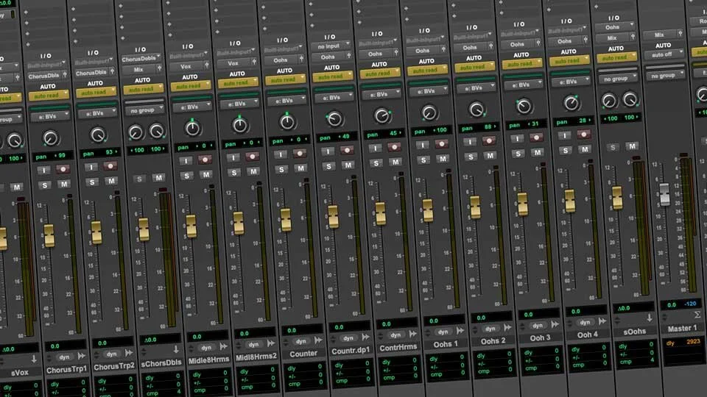Arm the Ooh 3 record button
Screen dimensions: 707x397
click(537, 137)
